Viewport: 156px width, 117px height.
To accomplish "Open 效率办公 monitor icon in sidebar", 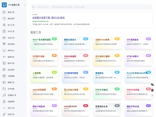I will [4, 50].
